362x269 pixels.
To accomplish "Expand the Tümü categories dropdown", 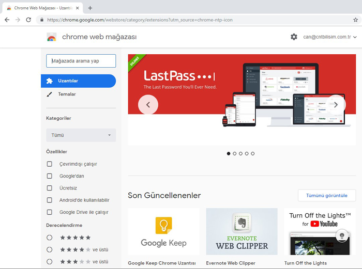I will click(81, 135).
